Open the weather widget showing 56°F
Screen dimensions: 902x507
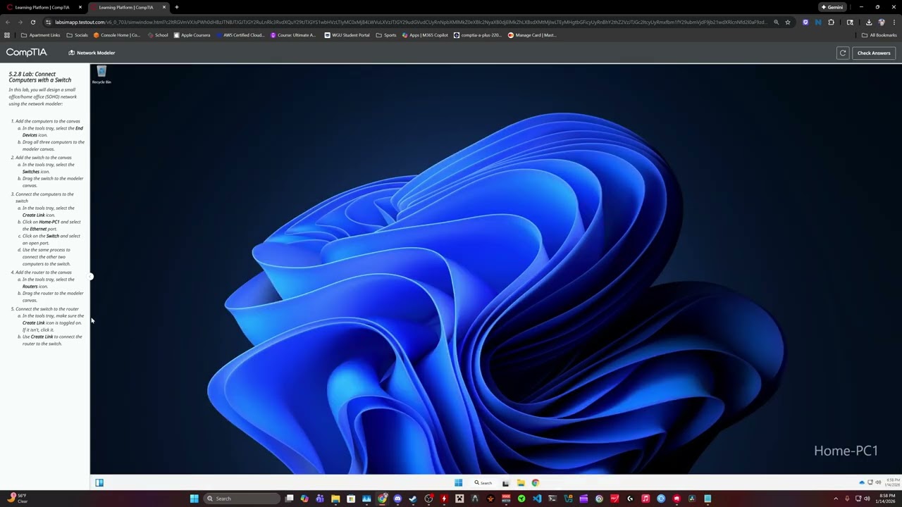[x=16, y=499]
